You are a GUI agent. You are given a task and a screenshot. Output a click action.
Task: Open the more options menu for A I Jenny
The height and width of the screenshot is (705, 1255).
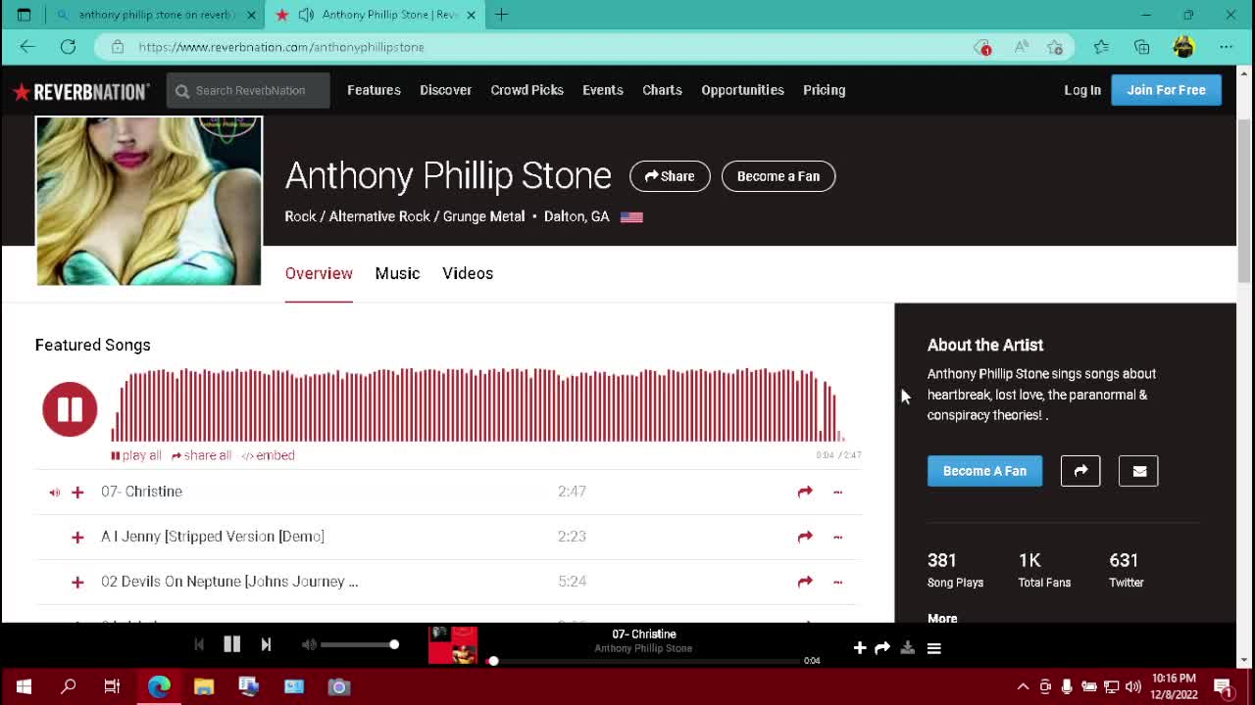pyautogui.click(x=837, y=537)
